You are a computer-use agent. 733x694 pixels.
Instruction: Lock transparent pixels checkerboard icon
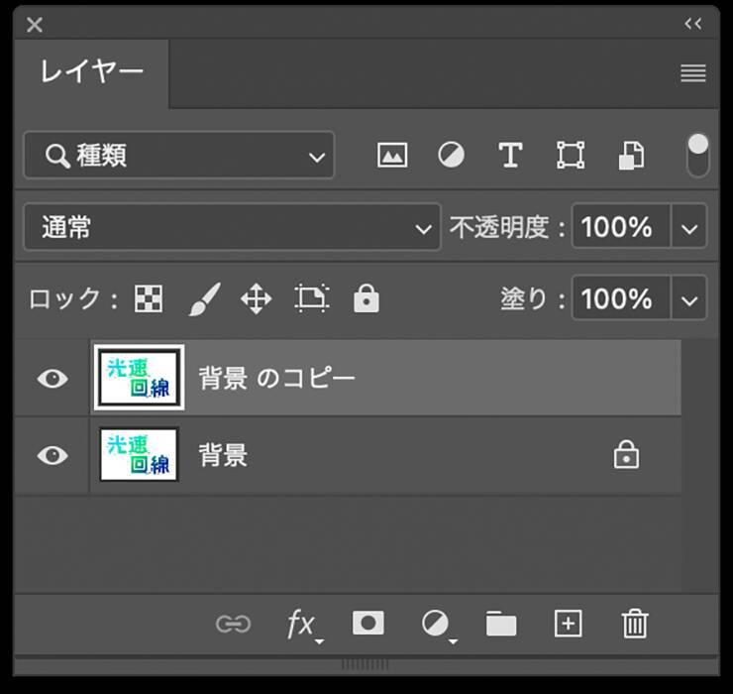149,298
